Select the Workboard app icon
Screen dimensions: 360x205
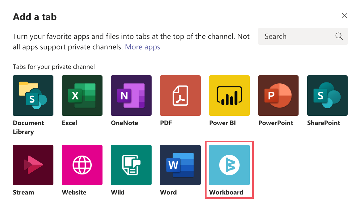pos(229,165)
